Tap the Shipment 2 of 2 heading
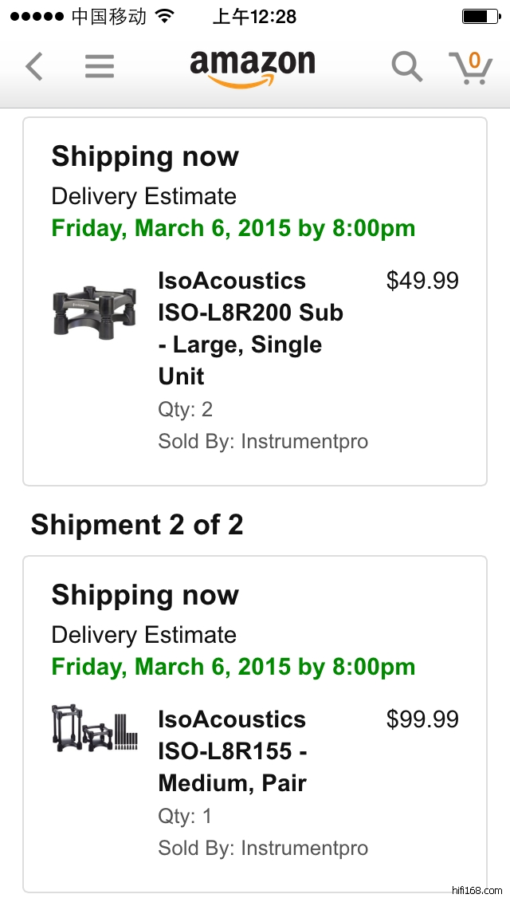This screenshot has height=906, width=510. pyautogui.click(x=137, y=525)
